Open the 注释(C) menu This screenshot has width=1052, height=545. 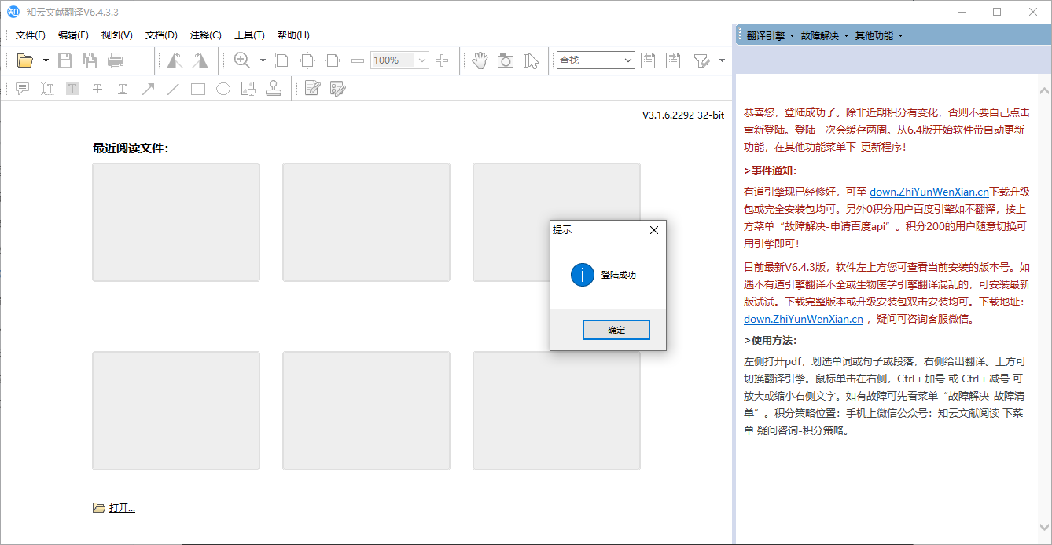205,35
